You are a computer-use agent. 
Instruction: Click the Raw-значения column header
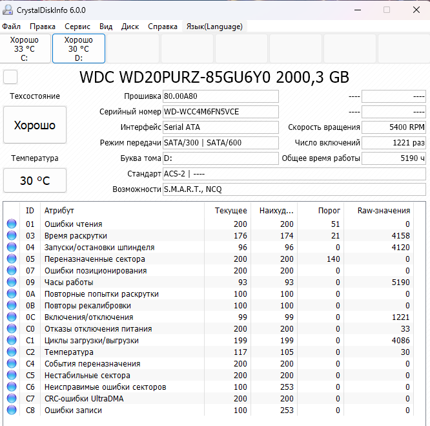pos(384,211)
